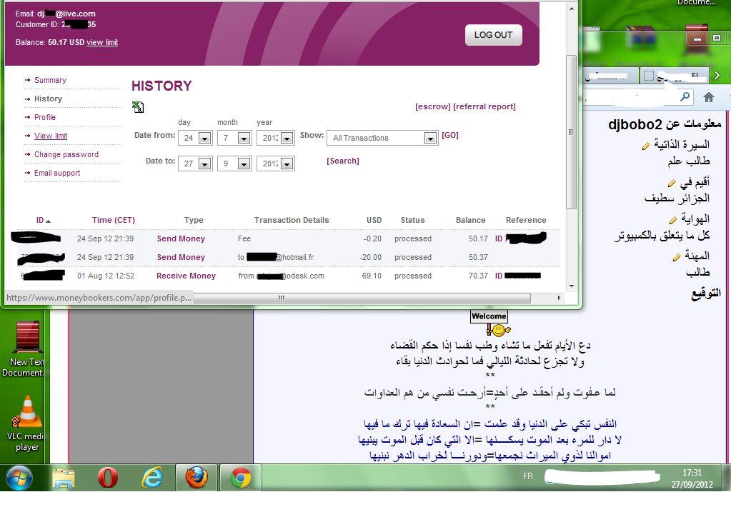Click tab overflow arrow in background browser

[717, 75]
